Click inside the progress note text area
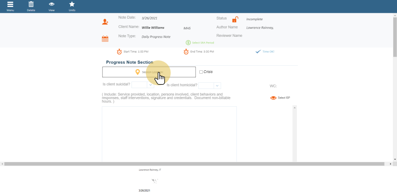The width and height of the screenshot is (397, 194). pyautogui.click(x=169, y=132)
